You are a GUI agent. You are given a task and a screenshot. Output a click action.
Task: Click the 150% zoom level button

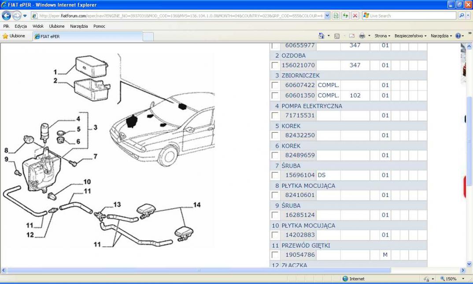click(x=449, y=279)
